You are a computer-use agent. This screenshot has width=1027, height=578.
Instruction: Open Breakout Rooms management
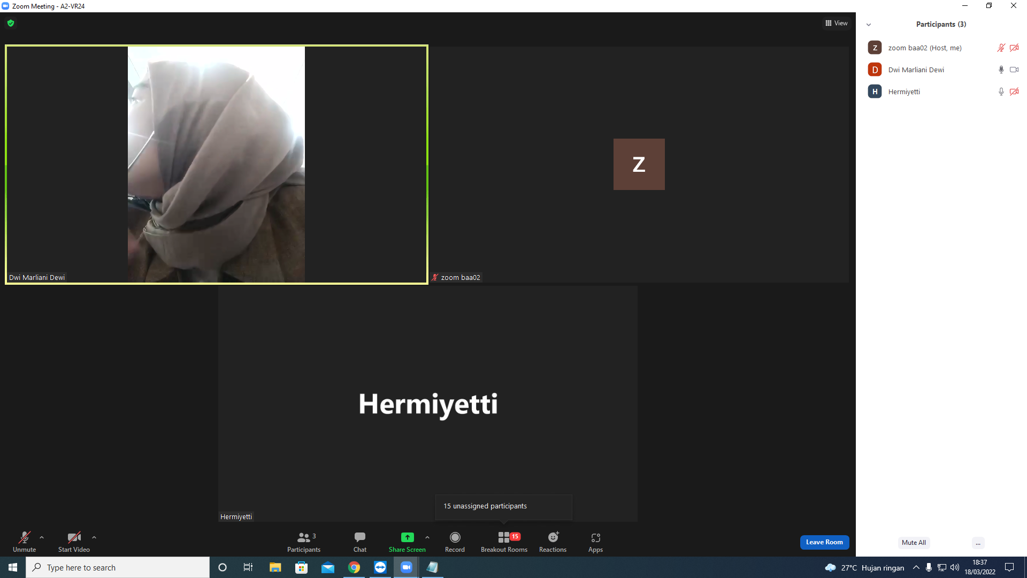pyautogui.click(x=504, y=542)
